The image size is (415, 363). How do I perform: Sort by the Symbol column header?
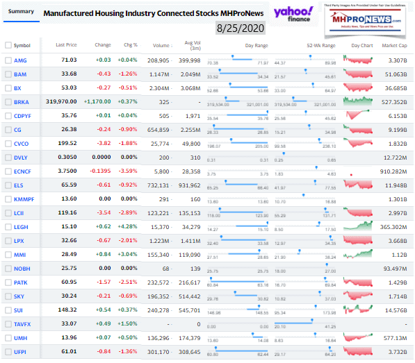click(22, 45)
